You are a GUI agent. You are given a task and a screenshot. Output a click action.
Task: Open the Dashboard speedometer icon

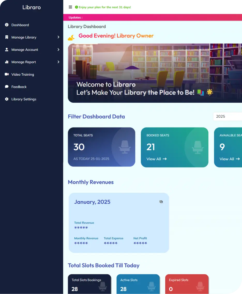click(x=6, y=25)
